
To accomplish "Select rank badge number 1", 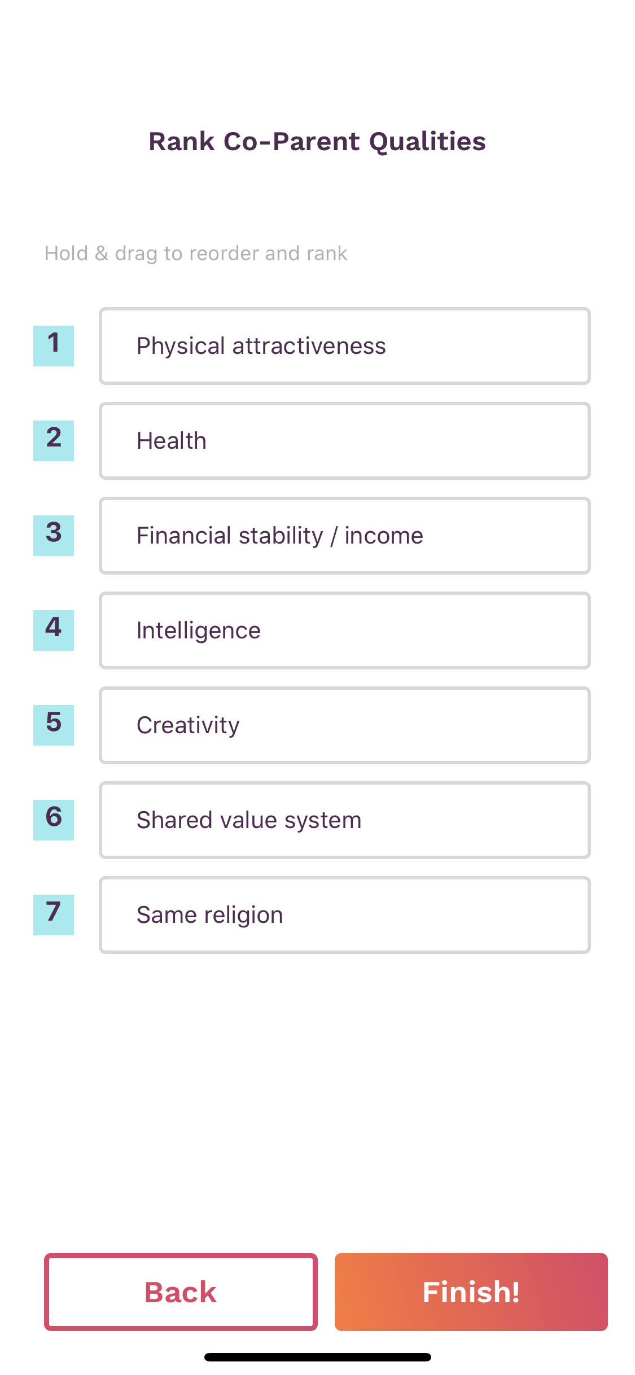I will click(54, 345).
